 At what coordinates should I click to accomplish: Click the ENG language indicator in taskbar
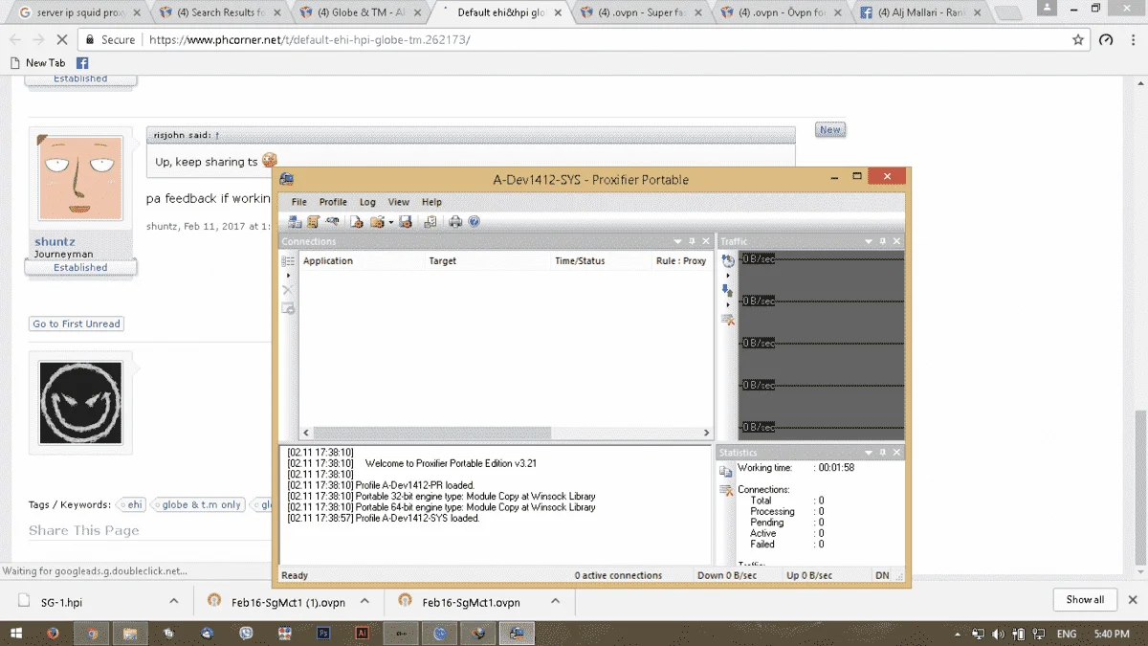tap(1066, 634)
